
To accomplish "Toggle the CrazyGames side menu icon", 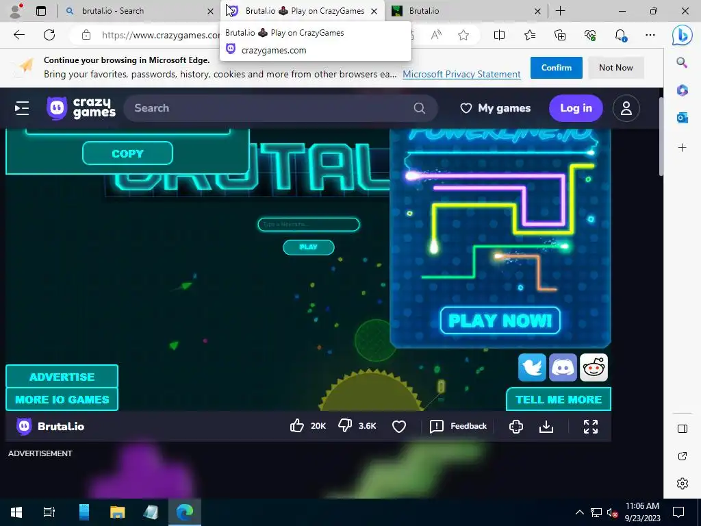I will [22, 108].
